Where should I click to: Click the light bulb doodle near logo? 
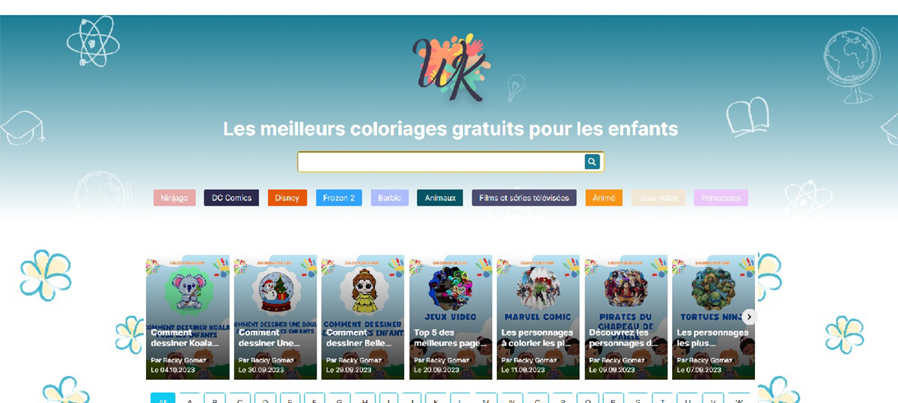pos(516,87)
